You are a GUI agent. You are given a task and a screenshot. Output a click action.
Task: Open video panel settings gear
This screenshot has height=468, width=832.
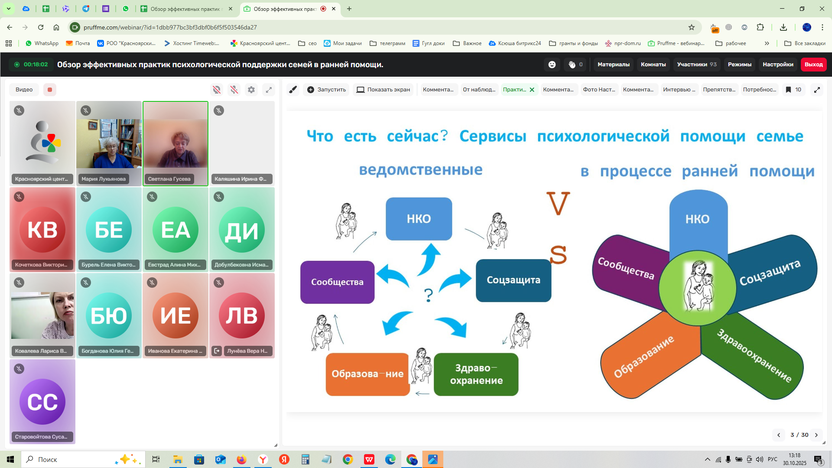tap(251, 90)
